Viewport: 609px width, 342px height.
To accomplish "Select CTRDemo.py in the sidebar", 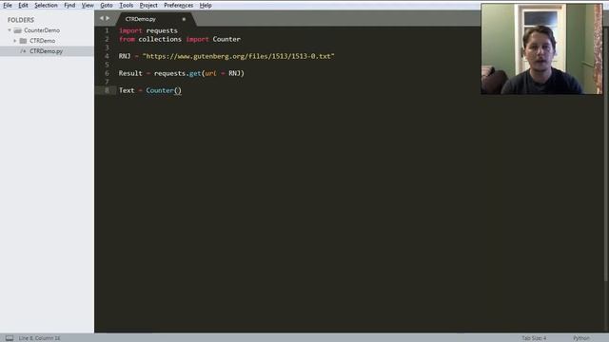I will (47, 51).
